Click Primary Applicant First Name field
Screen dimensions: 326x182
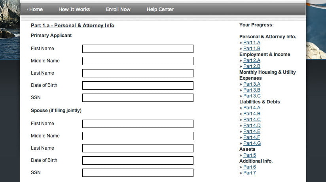point(138,49)
